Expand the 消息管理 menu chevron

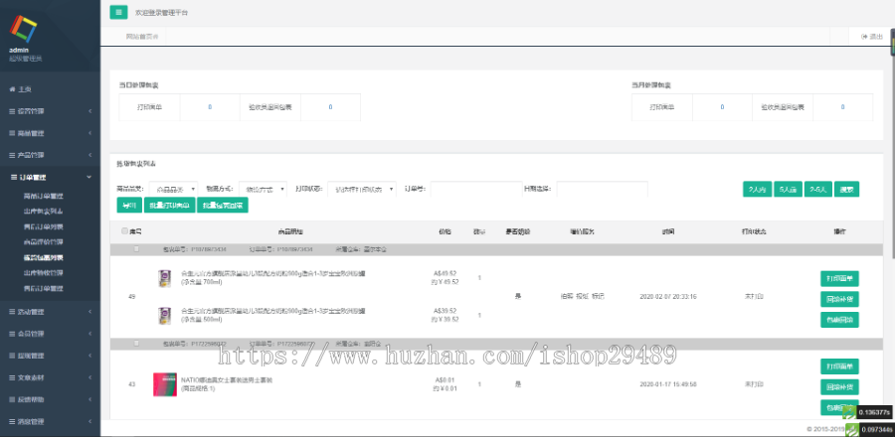click(89, 422)
